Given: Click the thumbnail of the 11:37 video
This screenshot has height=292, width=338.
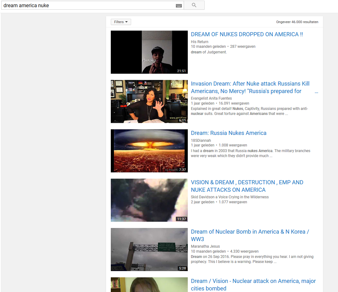Looking at the screenshot, I should pos(149,200).
